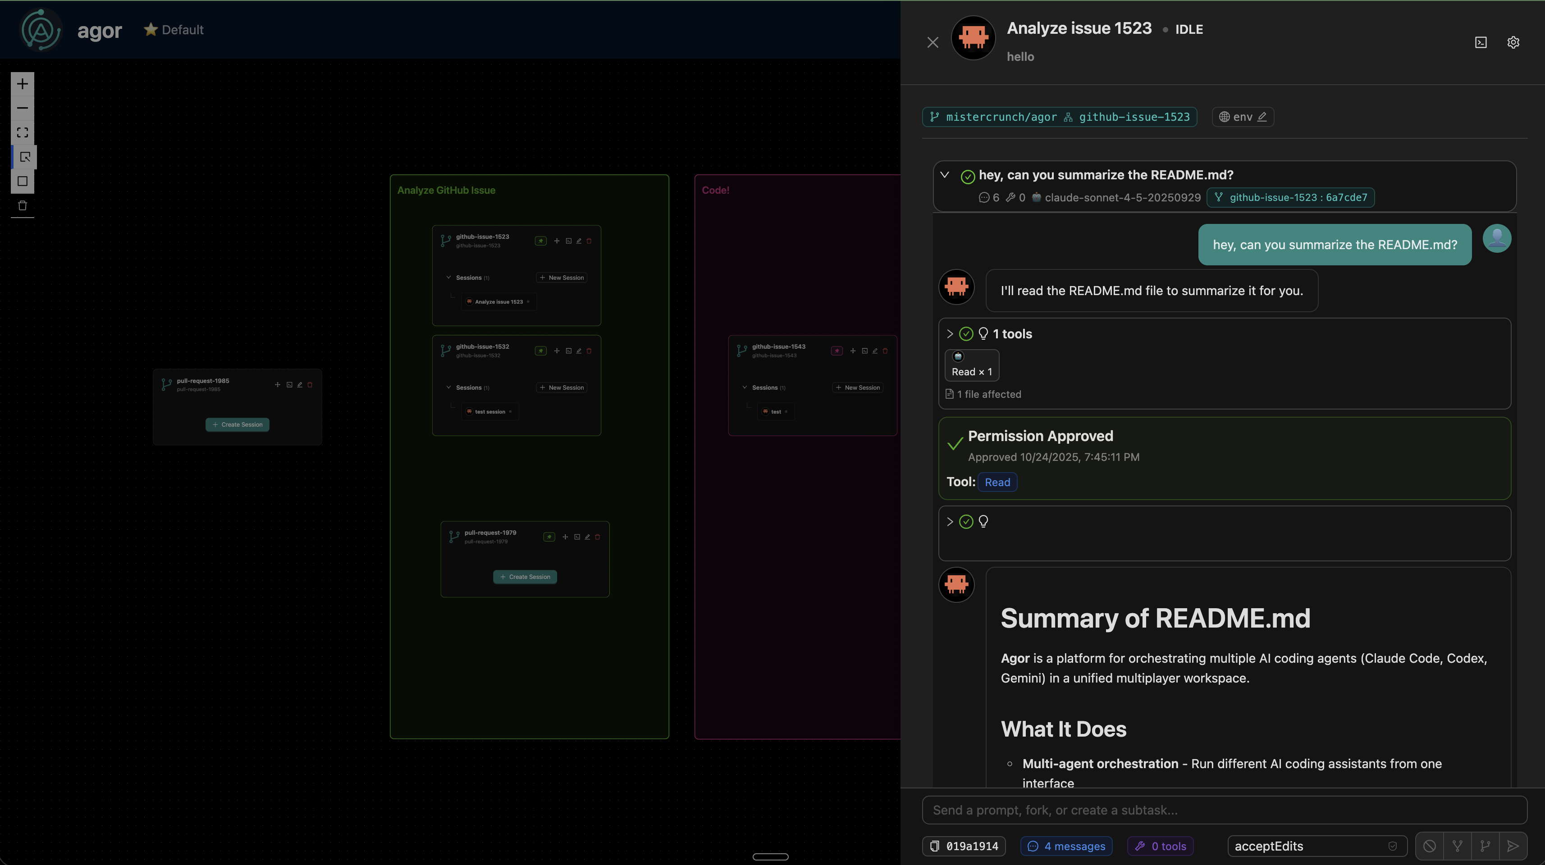Click the send prompt arrow
The height and width of the screenshot is (865, 1545).
(1512, 846)
